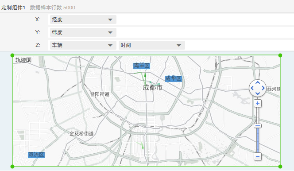
Task: Open the 时间 dropdown
Action: pos(152,45)
